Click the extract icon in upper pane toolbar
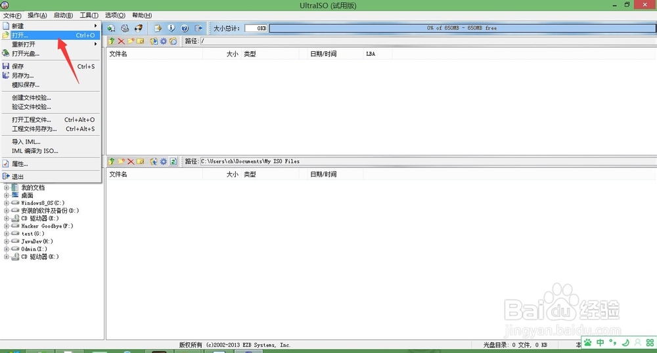 pos(154,41)
